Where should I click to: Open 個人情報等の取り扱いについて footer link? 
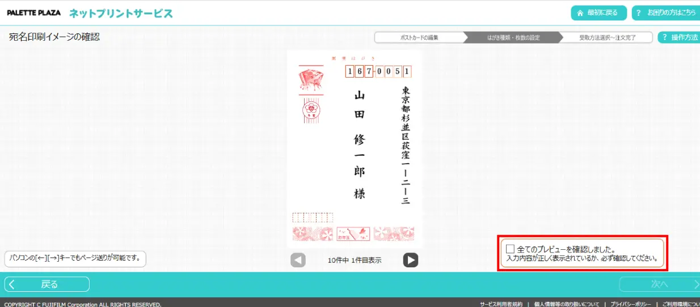[x=566, y=304]
